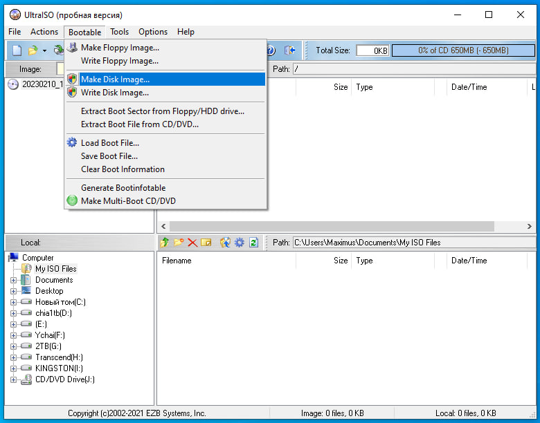The height and width of the screenshot is (423, 540).
Task: Choose Generate Bootinfotable entry
Action: point(165,188)
